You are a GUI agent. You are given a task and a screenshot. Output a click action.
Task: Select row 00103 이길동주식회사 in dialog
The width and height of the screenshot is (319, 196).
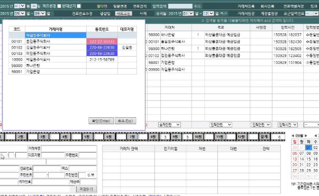pos(73,53)
